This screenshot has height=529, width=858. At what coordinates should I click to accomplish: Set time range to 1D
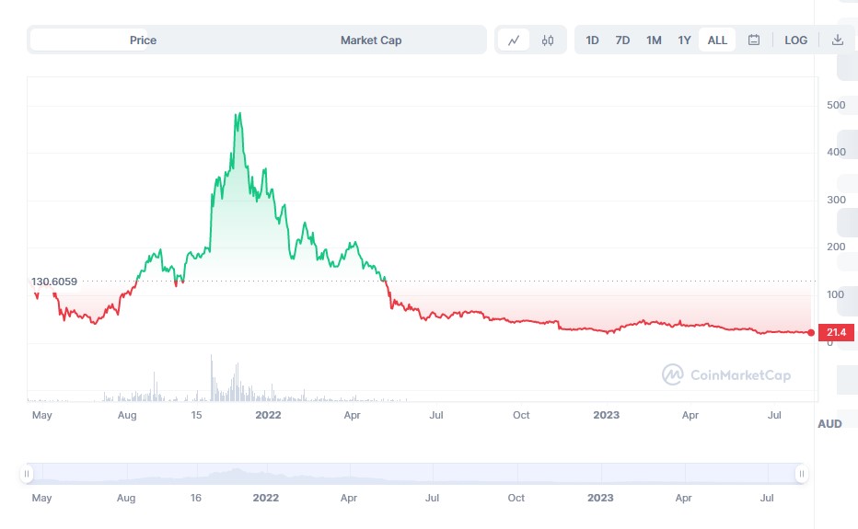(x=592, y=40)
